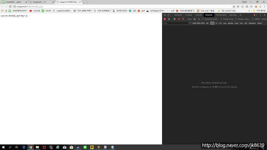Open the NAVER bookmark
Image resolution: width=267 pixels, height=150 pixels.
46,11
